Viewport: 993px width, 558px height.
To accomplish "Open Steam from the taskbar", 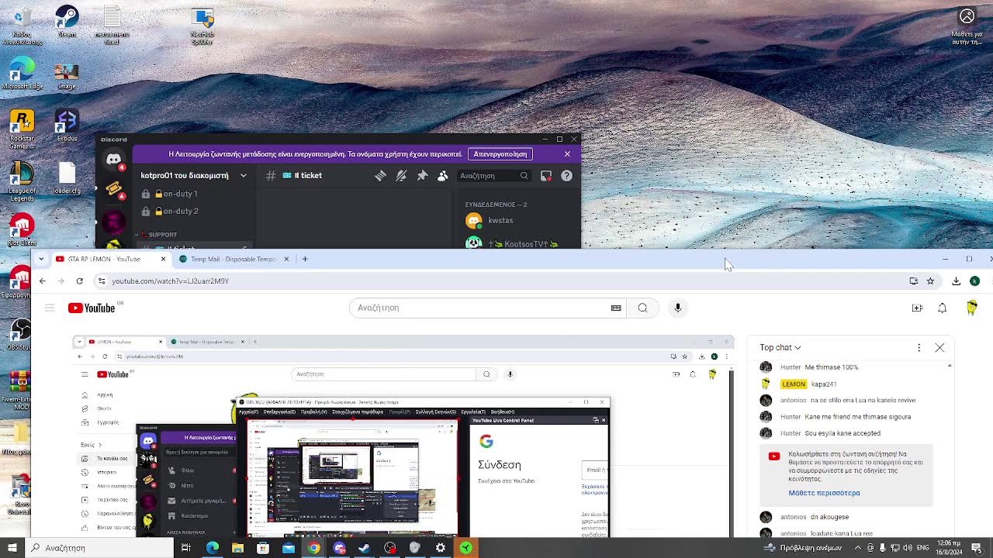I will 364,548.
